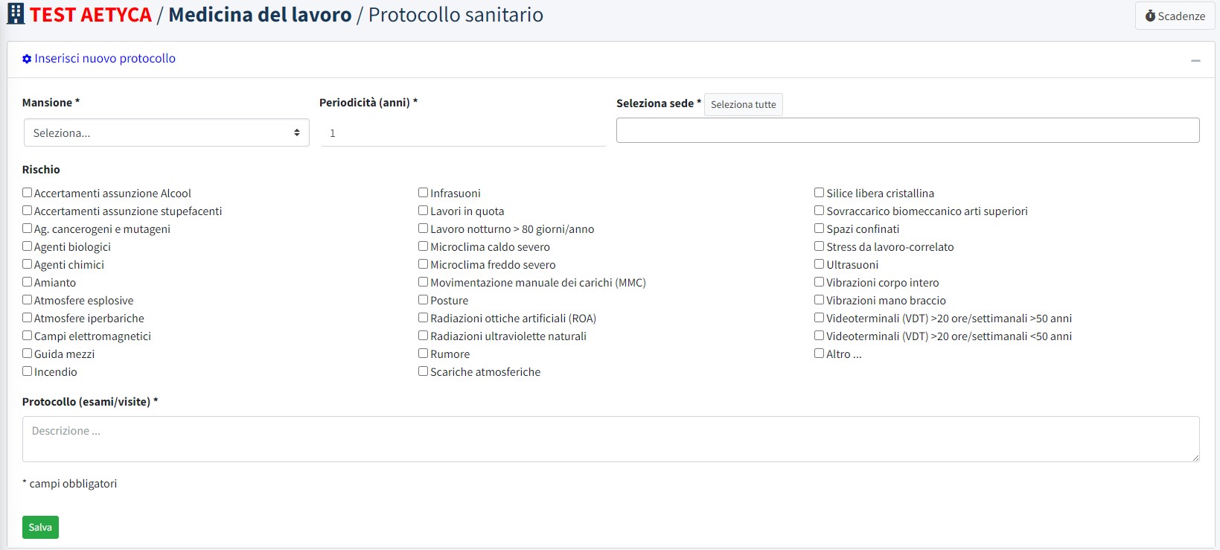Enable the Agenti biologici checkbox
The width and height of the screenshot is (1220, 550).
(x=28, y=246)
